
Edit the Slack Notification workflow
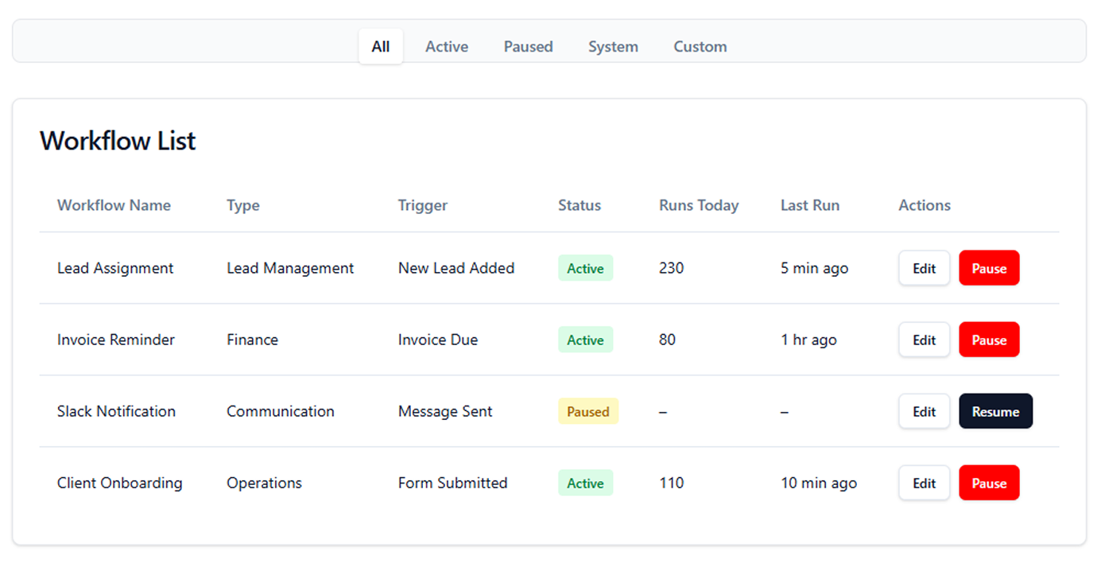(x=924, y=412)
